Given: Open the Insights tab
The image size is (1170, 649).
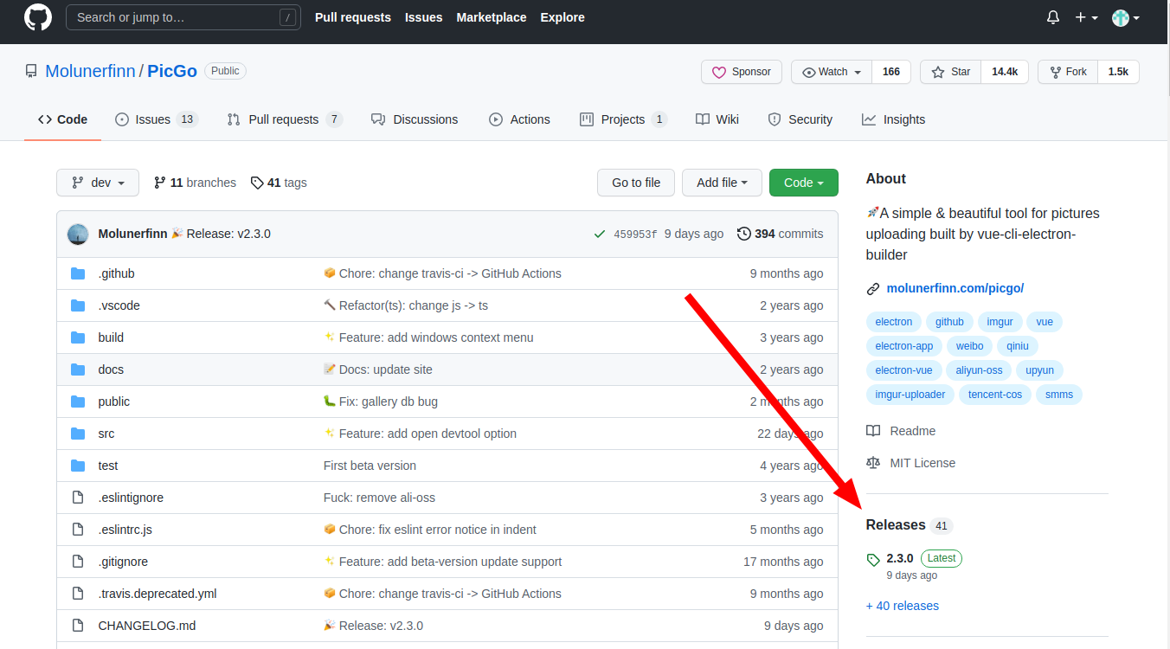Looking at the screenshot, I should tap(894, 119).
